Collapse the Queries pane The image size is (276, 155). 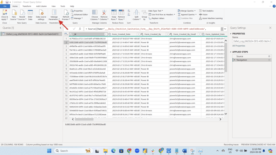pos(60,28)
